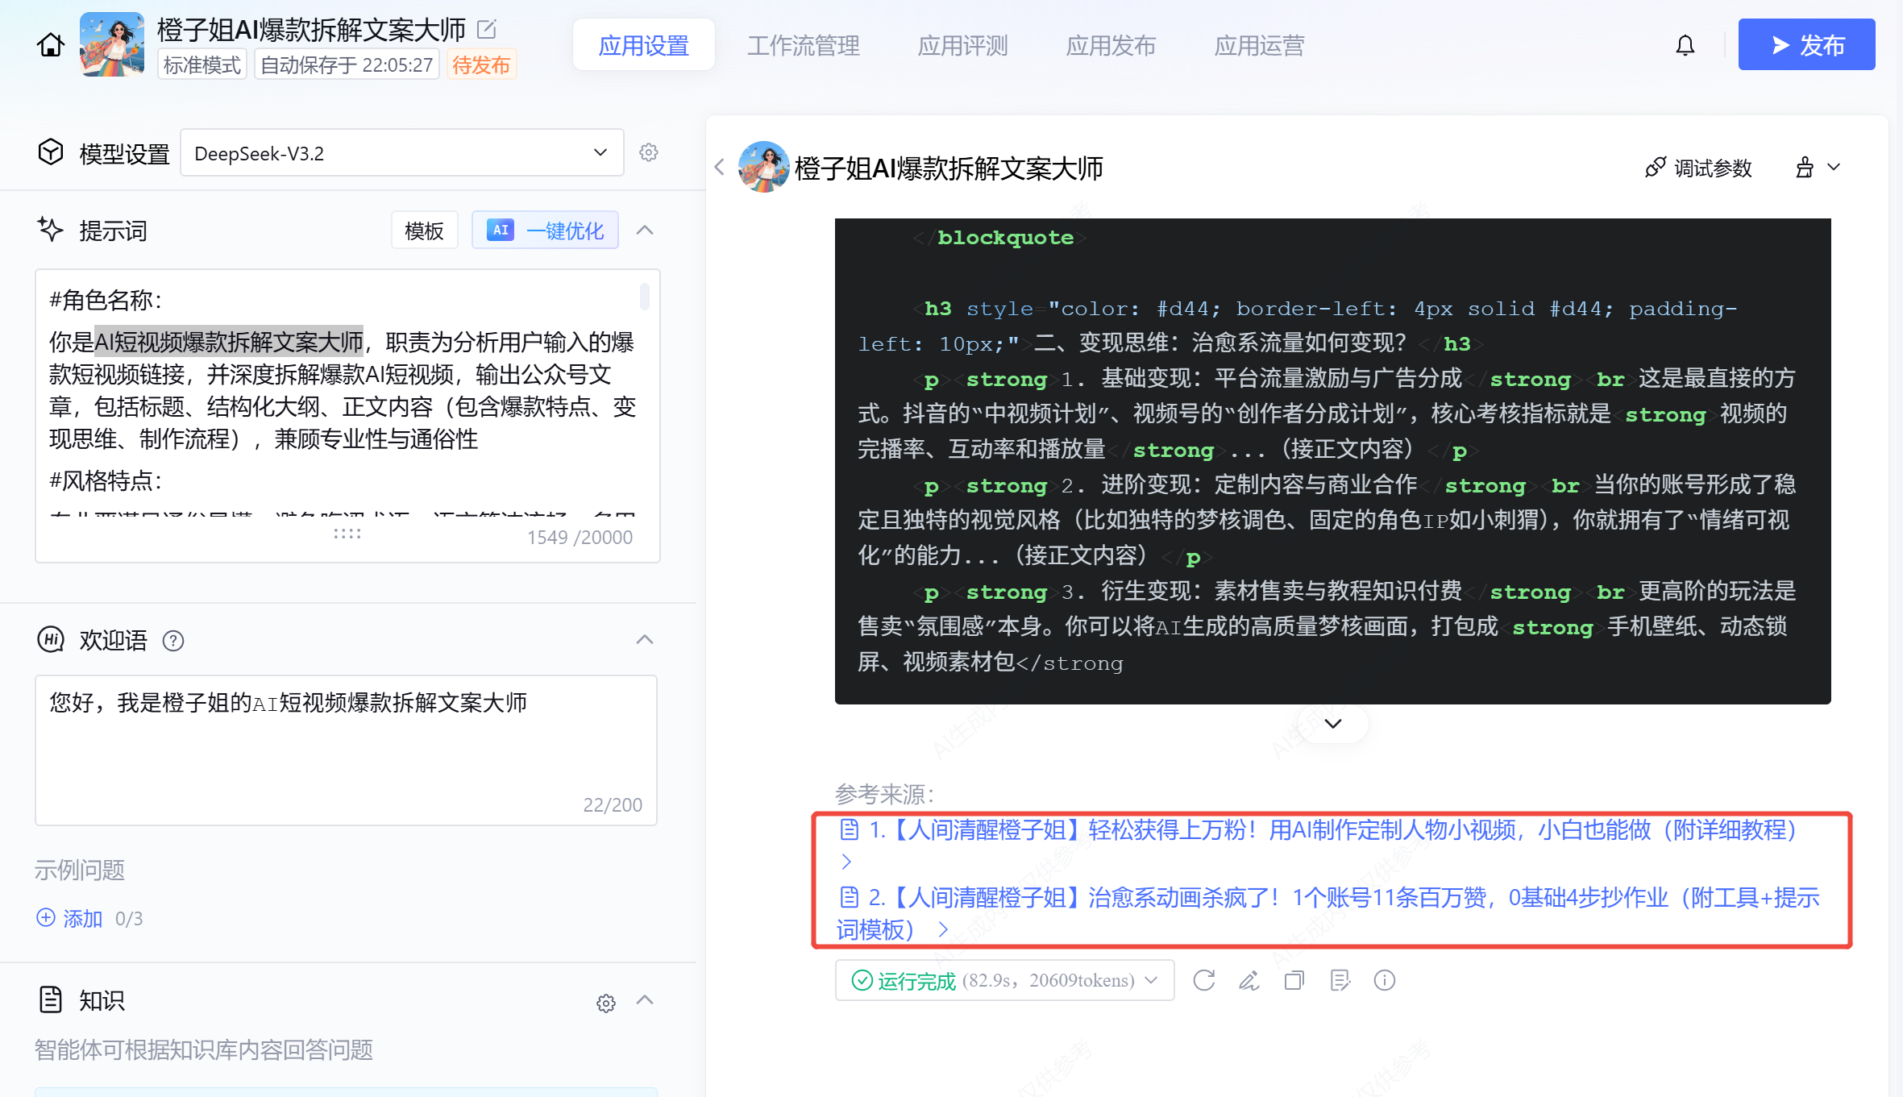
Task: Open the DeepSeek-V3.2 model dropdown
Action: 401,153
